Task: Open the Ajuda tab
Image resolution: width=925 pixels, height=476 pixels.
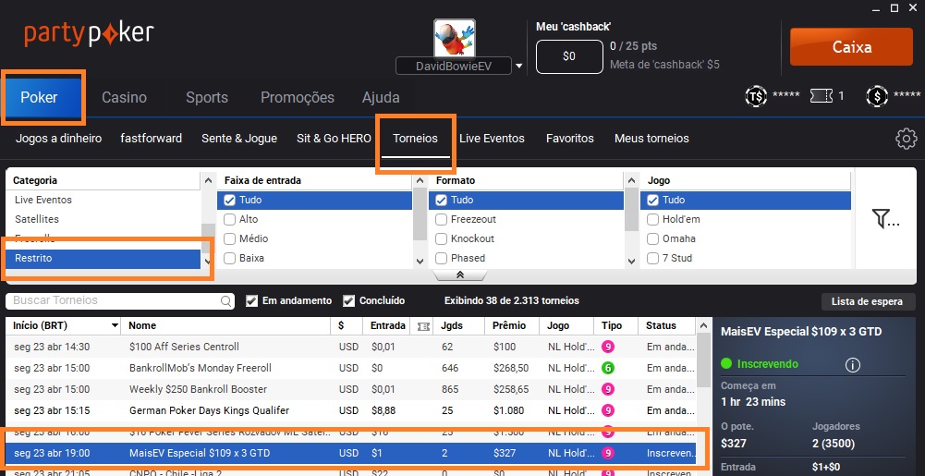Action: (381, 97)
